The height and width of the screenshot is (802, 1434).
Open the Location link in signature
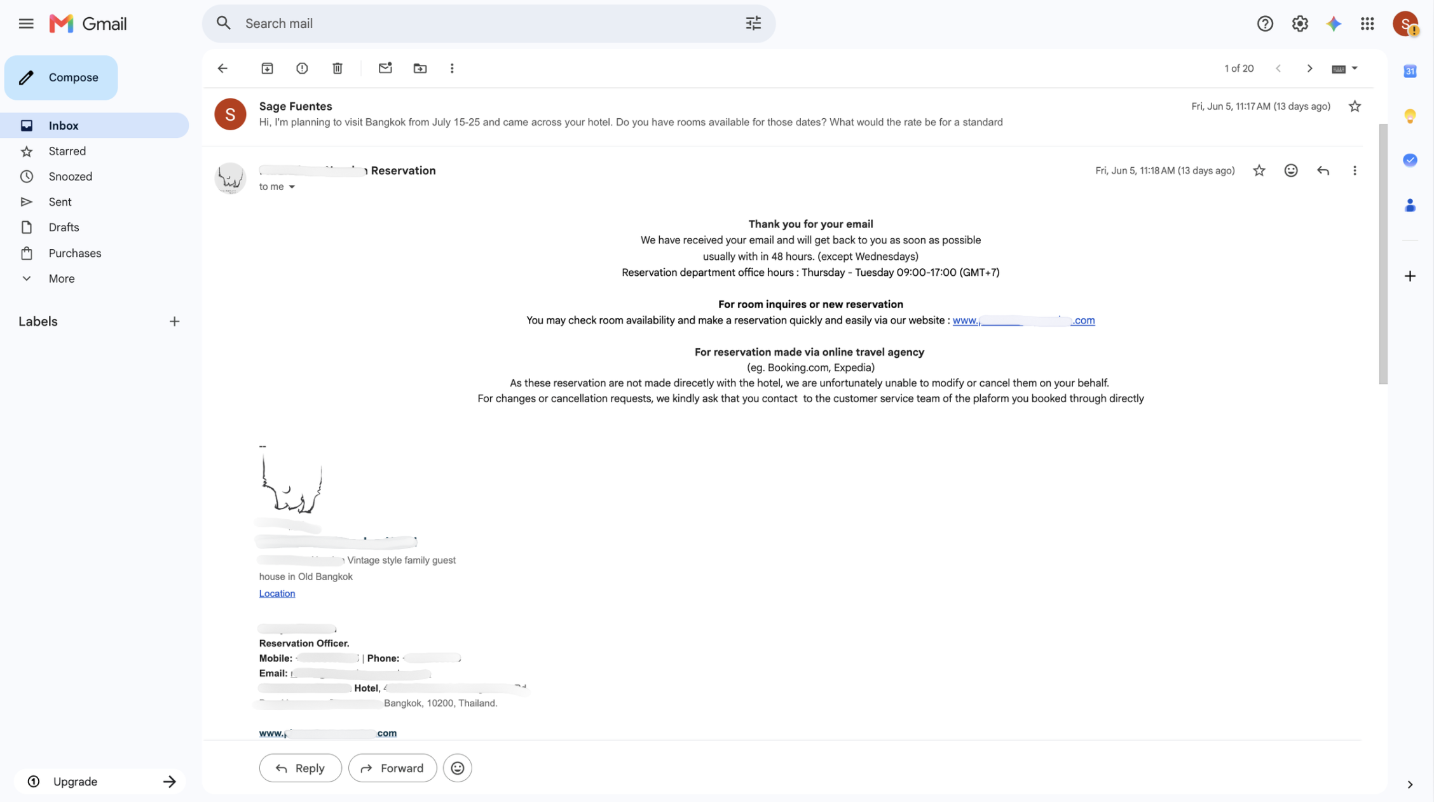click(277, 593)
